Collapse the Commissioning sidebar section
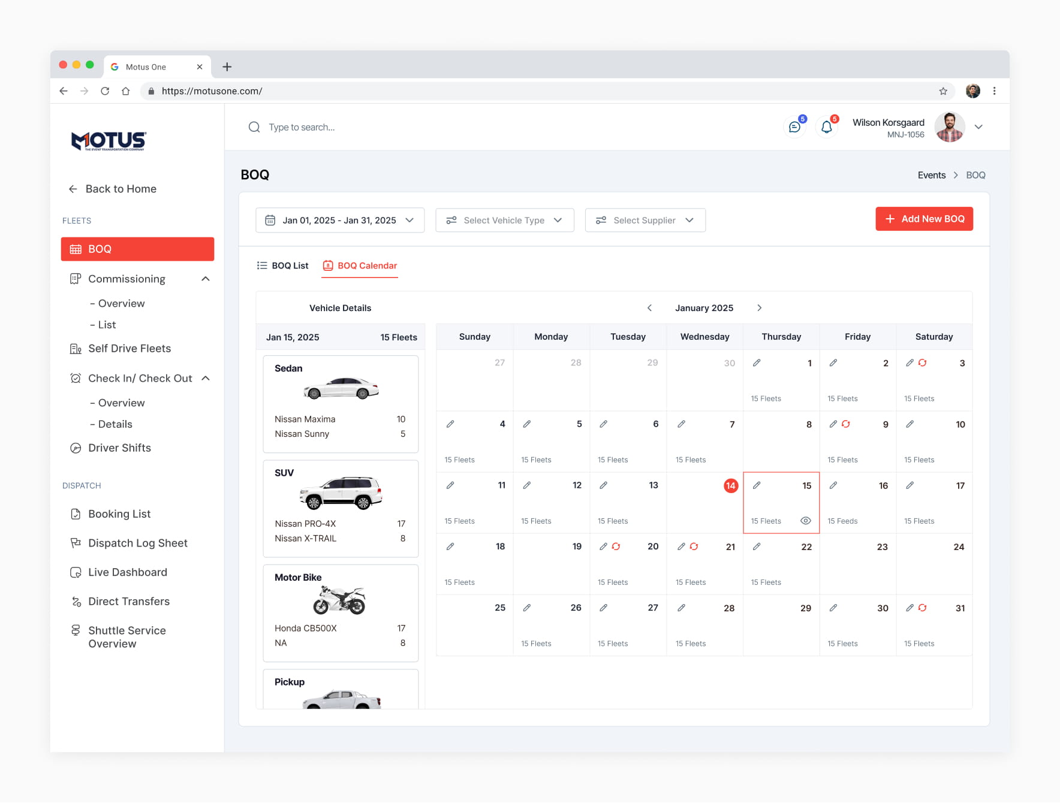This screenshot has width=1060, height=803. (206, 279)
